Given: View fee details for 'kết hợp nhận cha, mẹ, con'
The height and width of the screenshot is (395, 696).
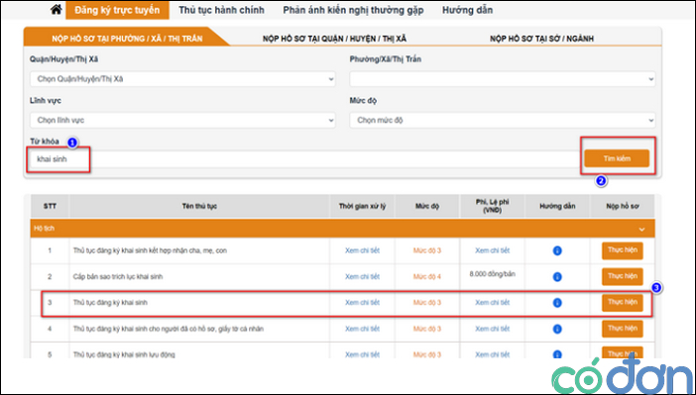Looking at the screenshot, I should tap(493, 250).
